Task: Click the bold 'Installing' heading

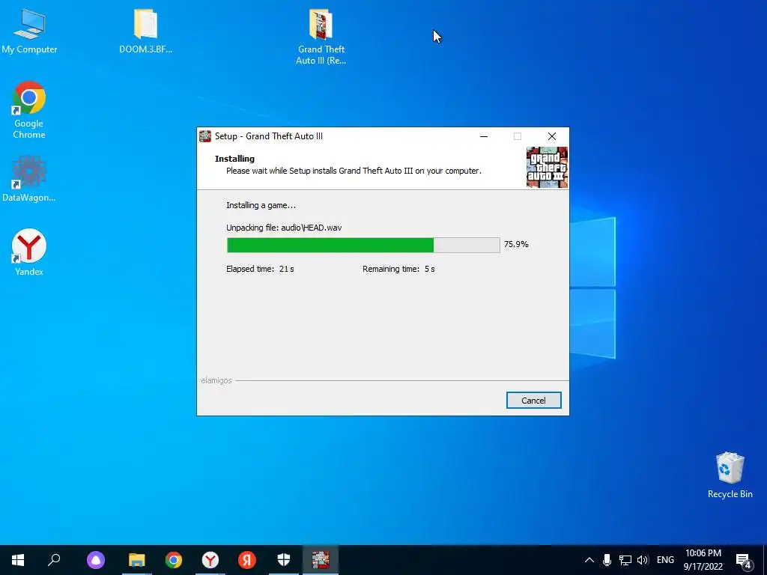Action: [234, 159]
